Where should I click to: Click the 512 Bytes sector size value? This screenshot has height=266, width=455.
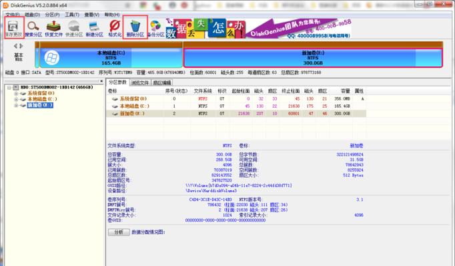pos(353,175)
